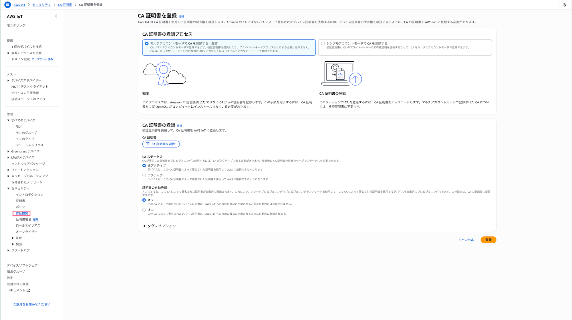Choose アクティブ CA status

point(144,176)
